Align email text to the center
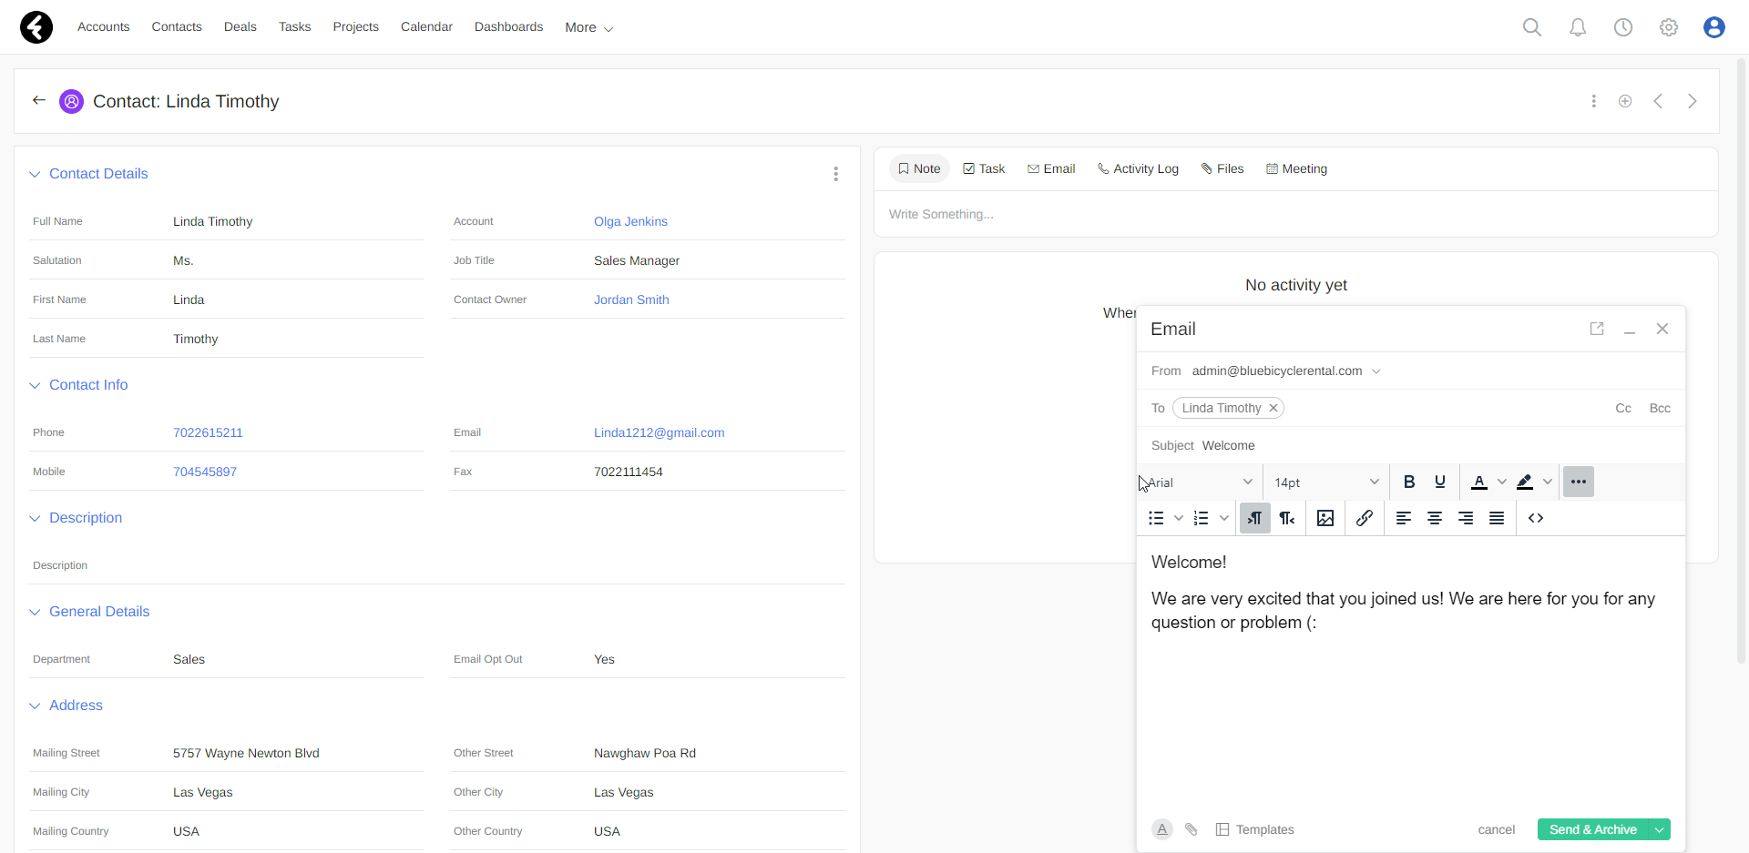This screenshot has width=1749, height=853. pos(1435,518)
